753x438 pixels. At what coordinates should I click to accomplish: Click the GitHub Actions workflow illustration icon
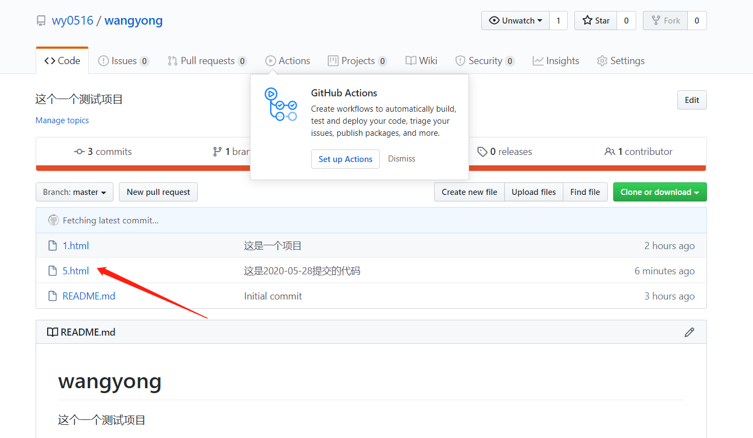[280, 104]
